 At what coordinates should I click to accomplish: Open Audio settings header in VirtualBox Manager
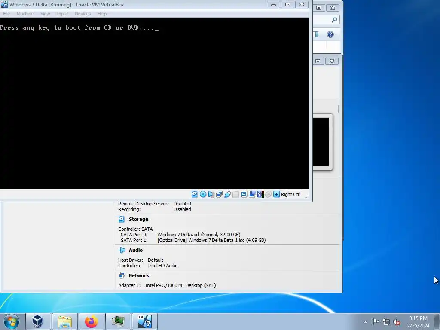135,250
